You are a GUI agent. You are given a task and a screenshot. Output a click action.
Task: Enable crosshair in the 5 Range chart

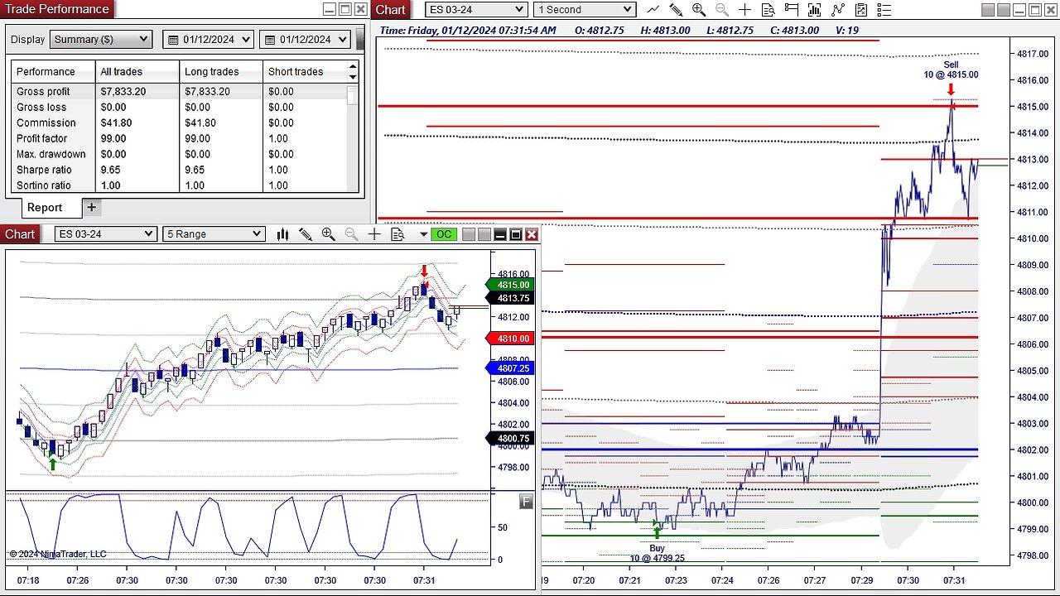374,234
